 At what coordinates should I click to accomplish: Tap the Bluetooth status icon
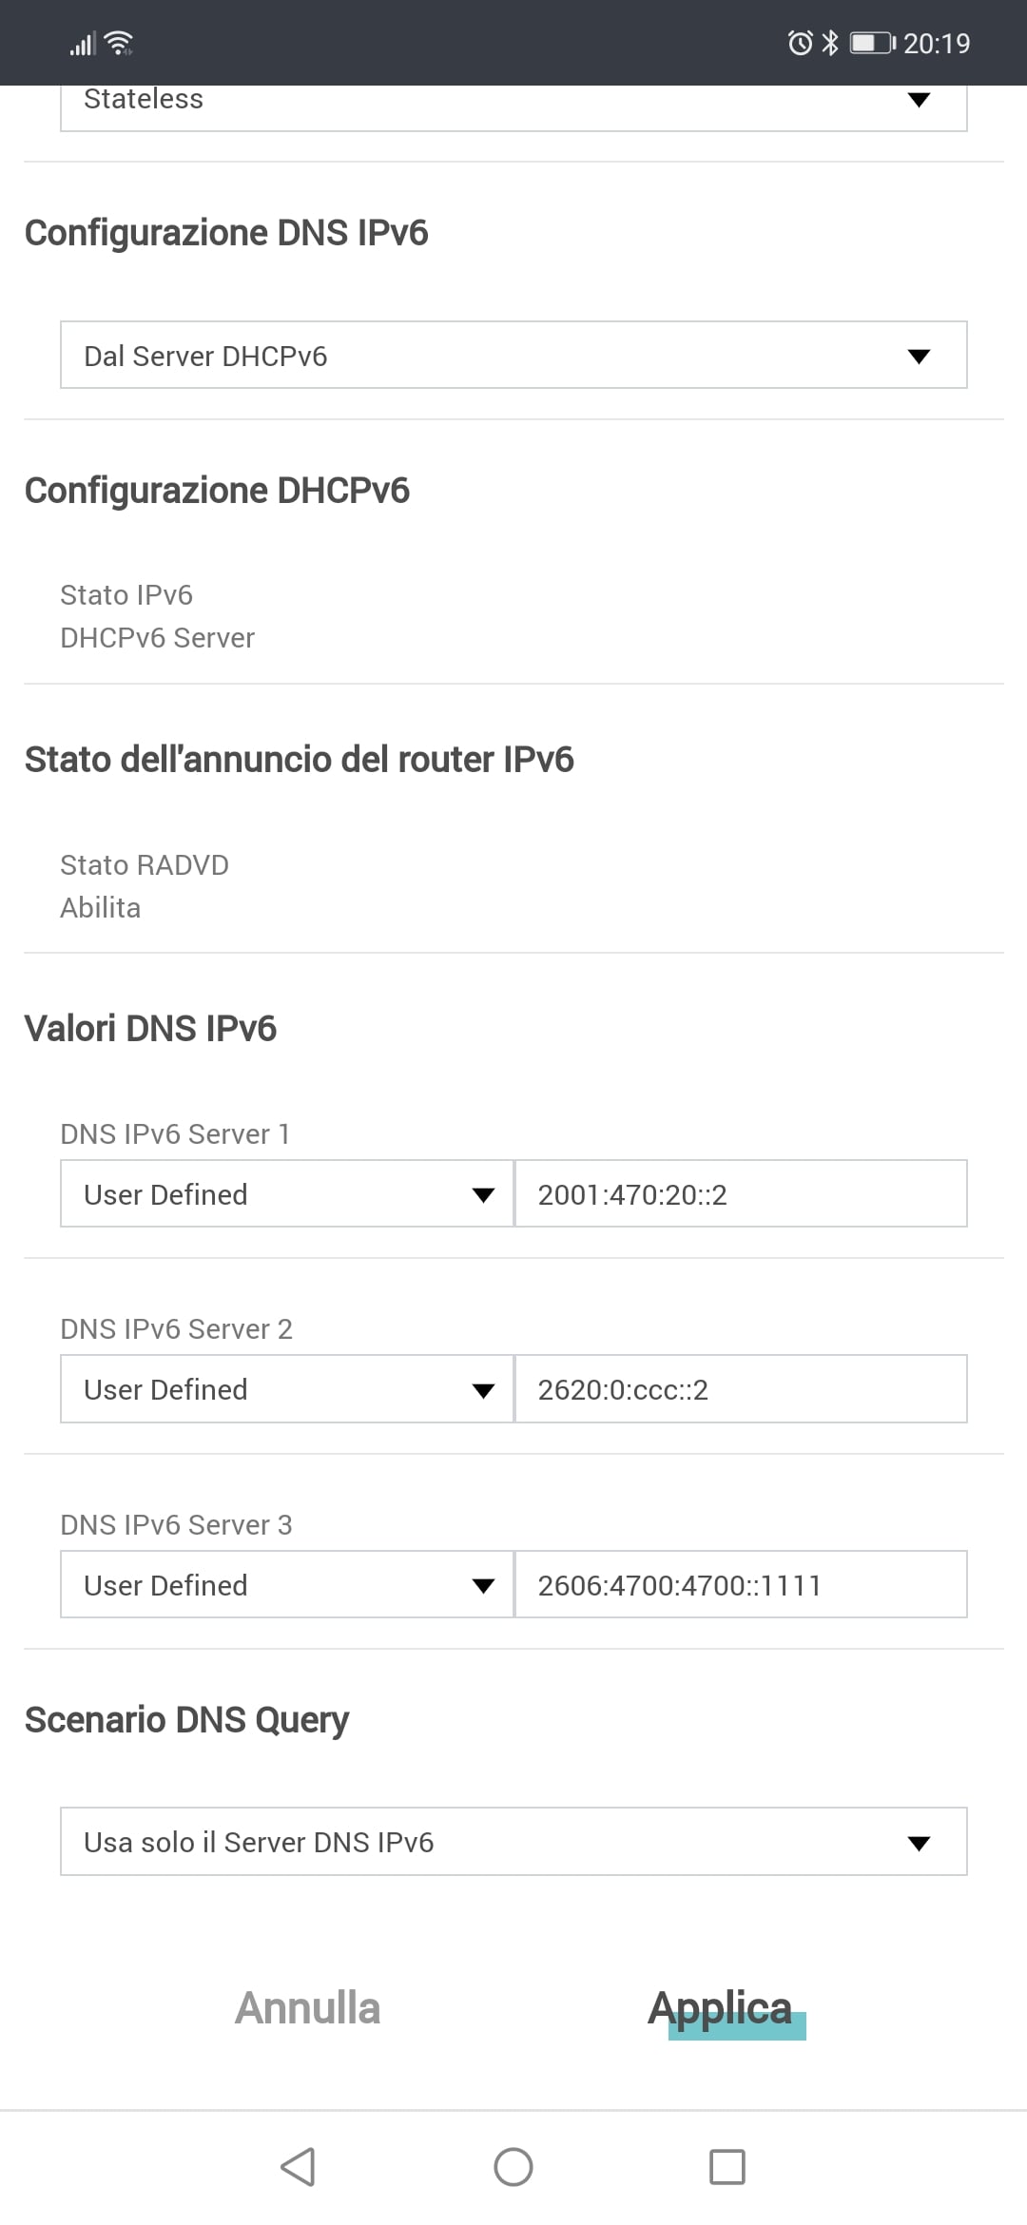[830, 43]
